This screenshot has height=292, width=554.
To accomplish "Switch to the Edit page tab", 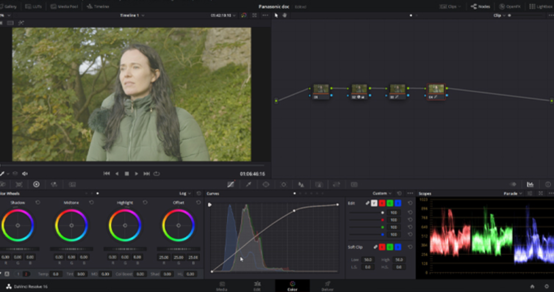I will 256,285.
